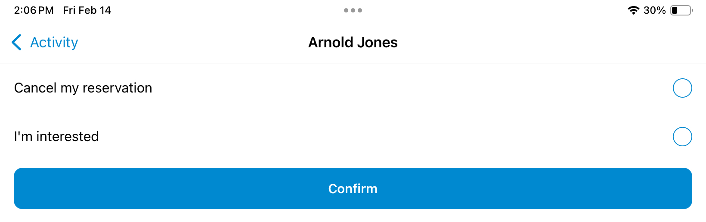
Task: Go back to the Activity screen
Action: [45, 42]
